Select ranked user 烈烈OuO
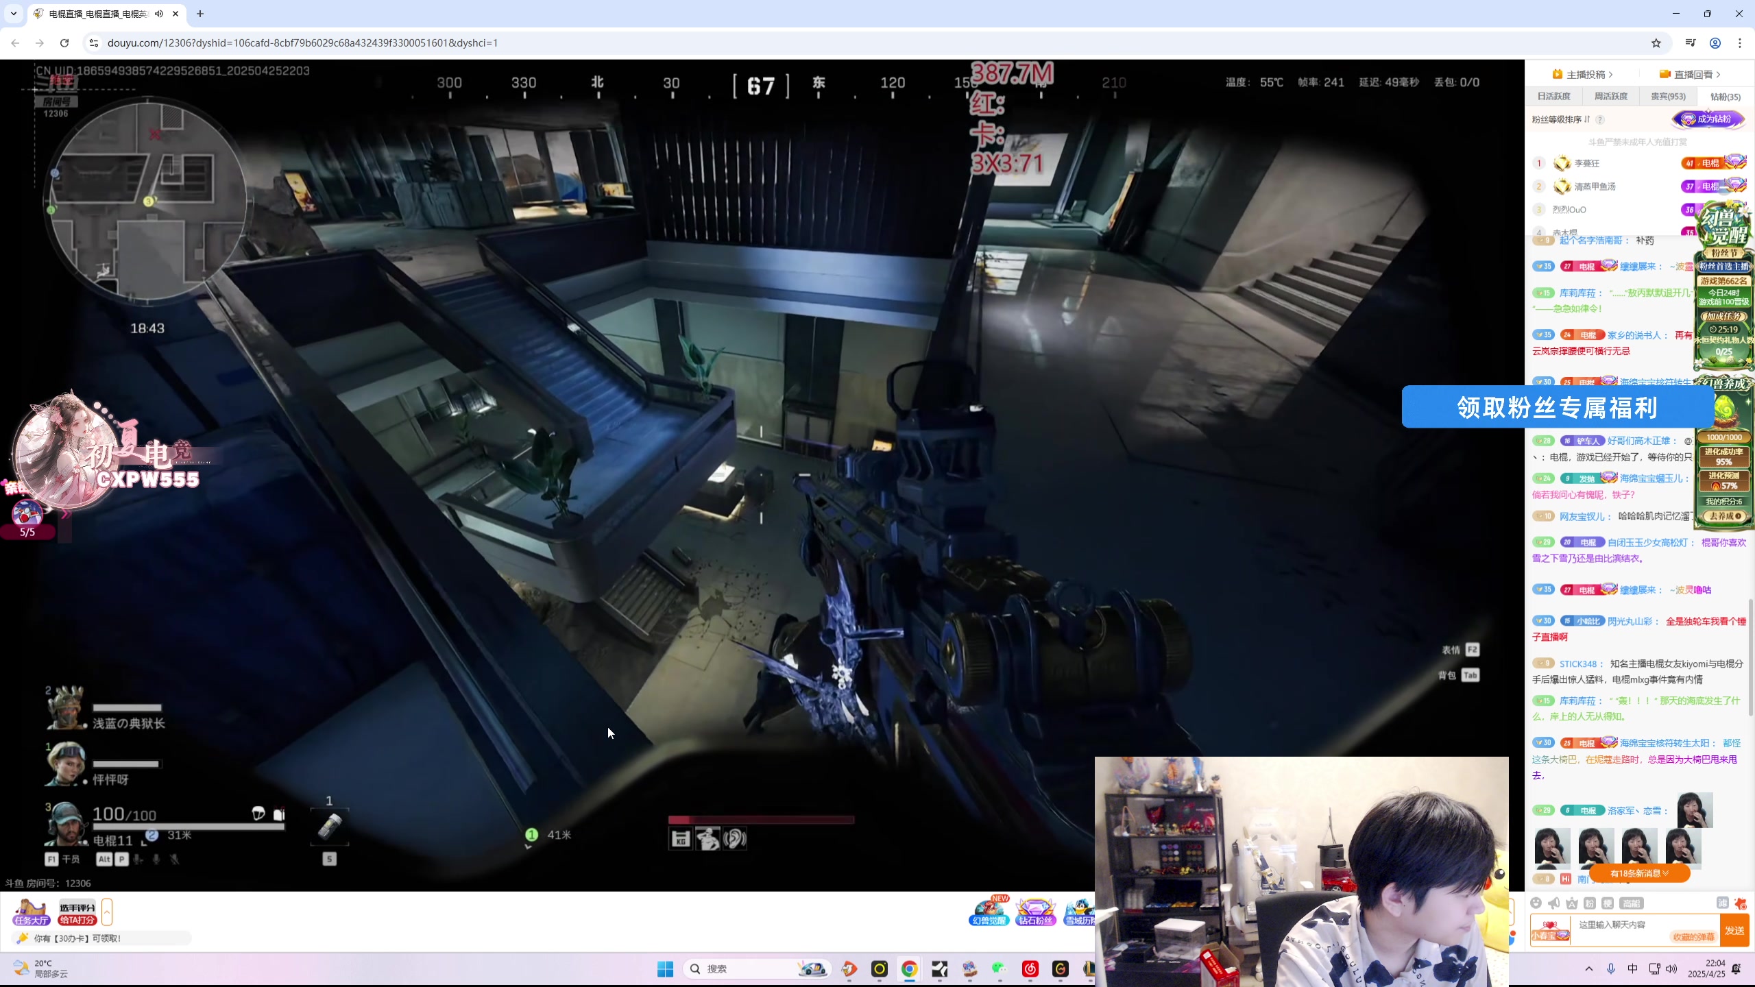This screenshot has height=987, width=1755. 1569,210
